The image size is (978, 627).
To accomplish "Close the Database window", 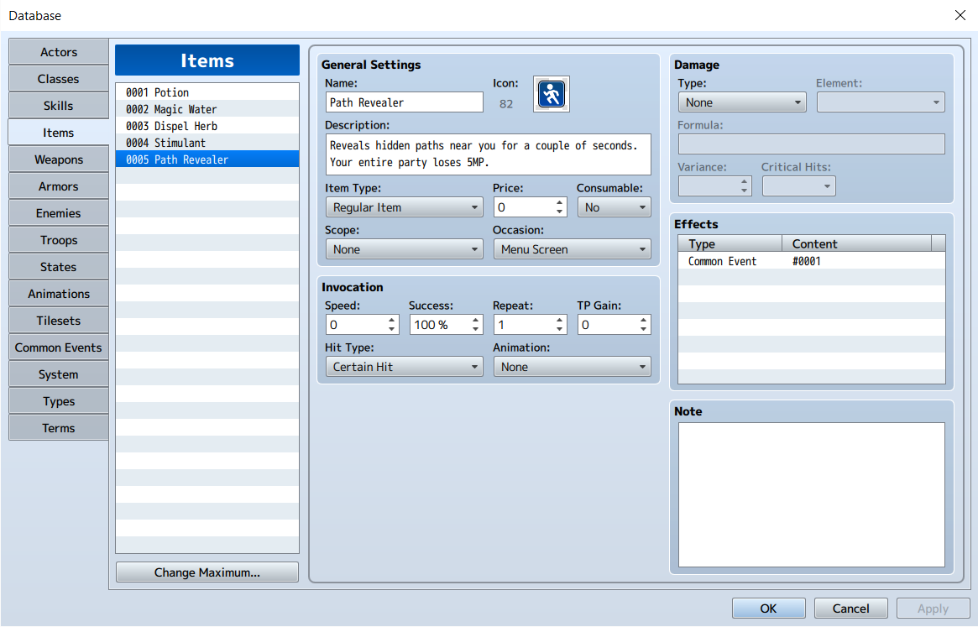I will (x=960, y=15).
